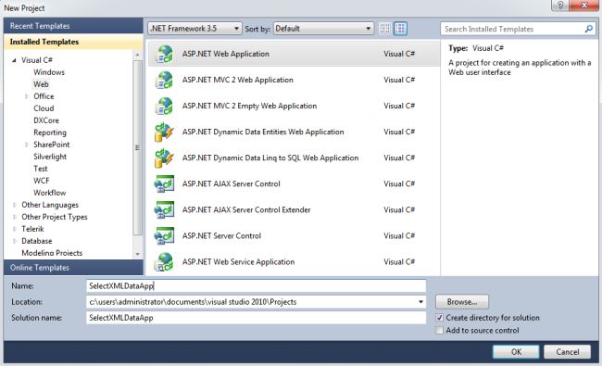Select ASP.NET Web Service Application row text

click(238, 262)
